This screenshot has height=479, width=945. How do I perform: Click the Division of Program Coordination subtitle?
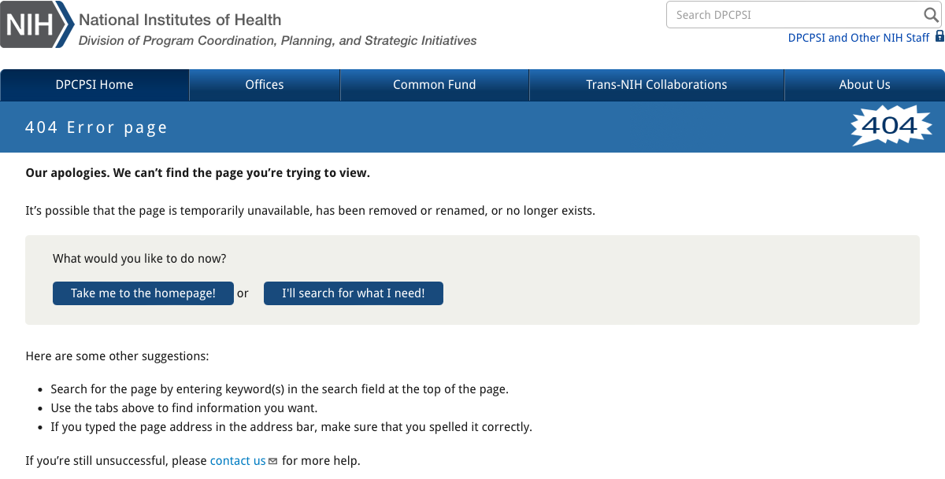pos(277,41)
